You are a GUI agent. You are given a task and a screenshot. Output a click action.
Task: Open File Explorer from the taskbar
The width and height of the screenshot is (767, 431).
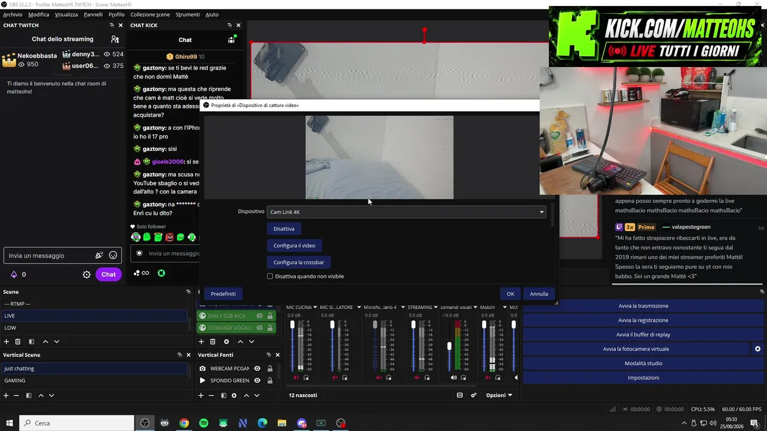coord(282,423)
